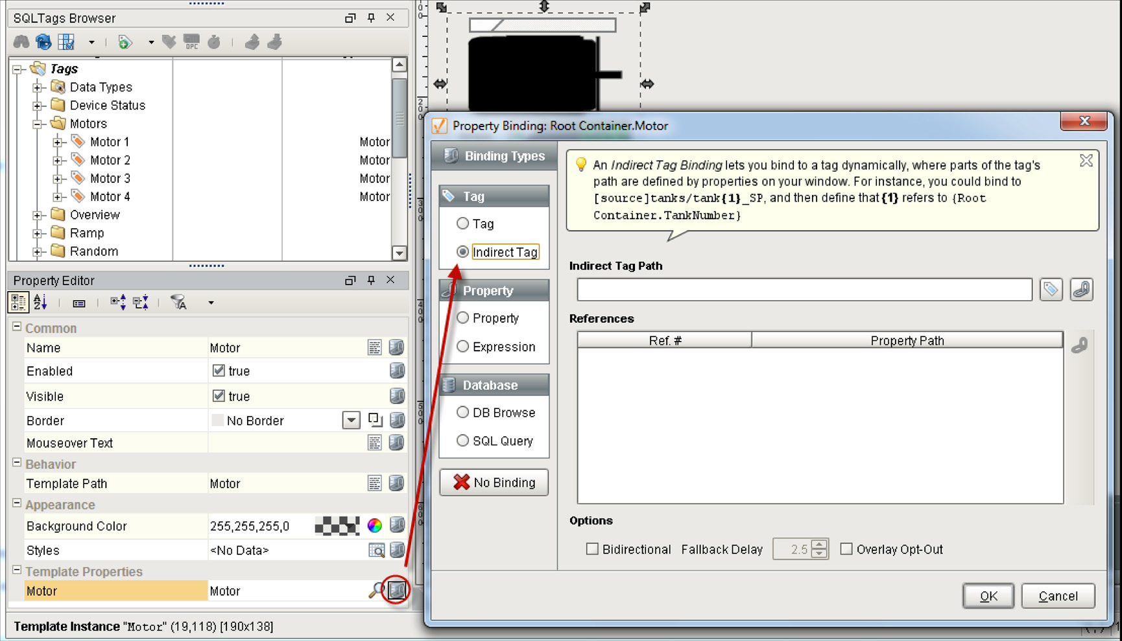Click the import tags tray icon with up arrow
Image resolution: width=1122 pixels, height=641 pixels.
[x=252, y=42]
